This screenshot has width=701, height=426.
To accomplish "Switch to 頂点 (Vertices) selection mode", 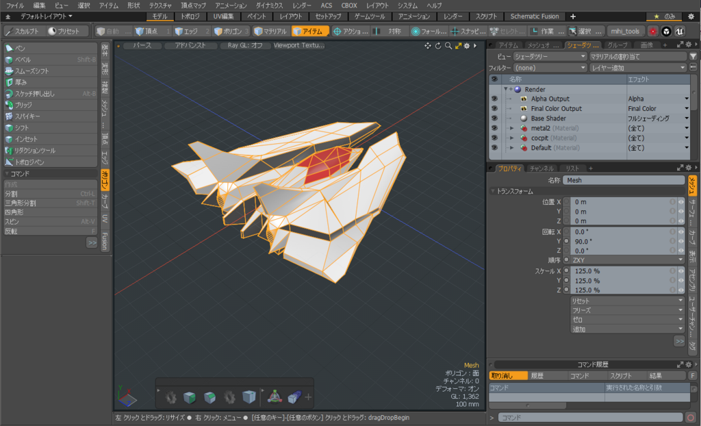I will (153, 32).
